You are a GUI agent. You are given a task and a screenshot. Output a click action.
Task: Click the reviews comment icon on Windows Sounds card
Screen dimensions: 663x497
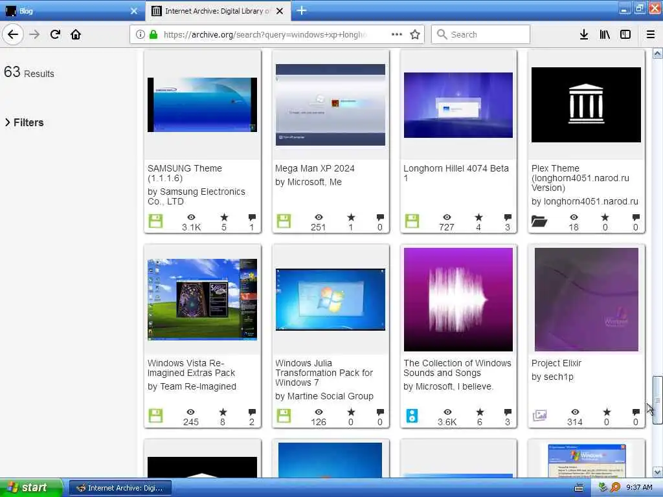[508, 412]
